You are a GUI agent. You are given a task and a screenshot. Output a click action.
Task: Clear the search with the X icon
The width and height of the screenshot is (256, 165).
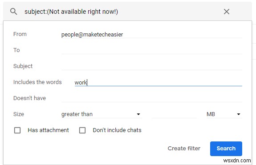227,12
